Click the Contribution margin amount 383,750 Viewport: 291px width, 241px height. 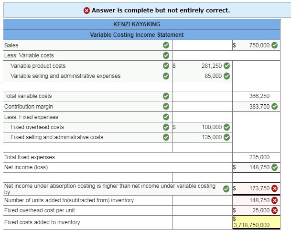point(256,106)
